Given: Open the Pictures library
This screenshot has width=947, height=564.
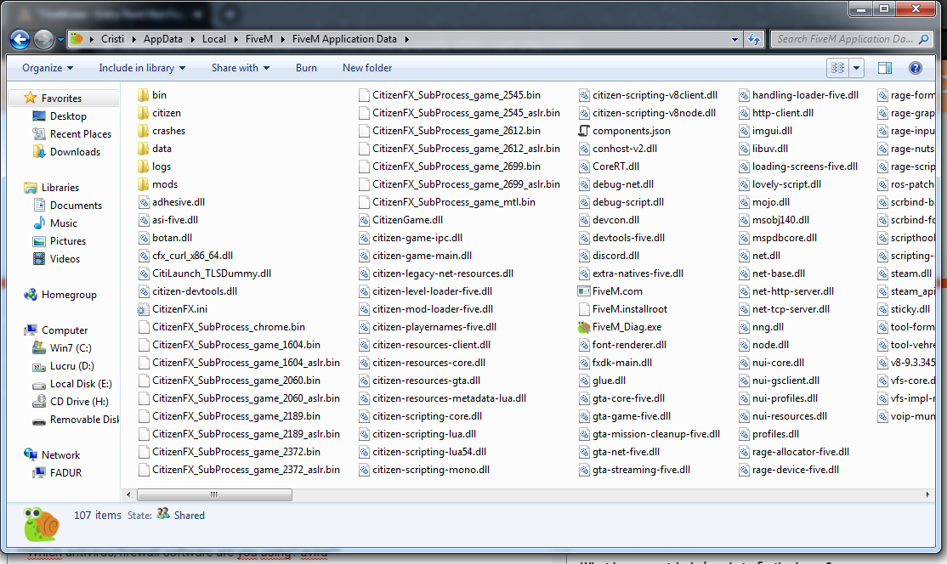Looking at the screenshot, I should [x=68, y=241].
